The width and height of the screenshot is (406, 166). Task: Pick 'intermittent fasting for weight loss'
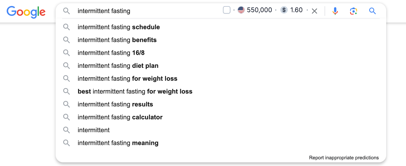tap(127, 79)
